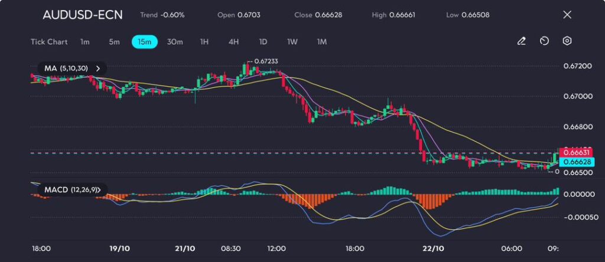Image resolution: width=605 pixels, height=262 pixels.
Task: Switch to 4H timeframe
Action: pyautogui.click(x=233, y=41)
